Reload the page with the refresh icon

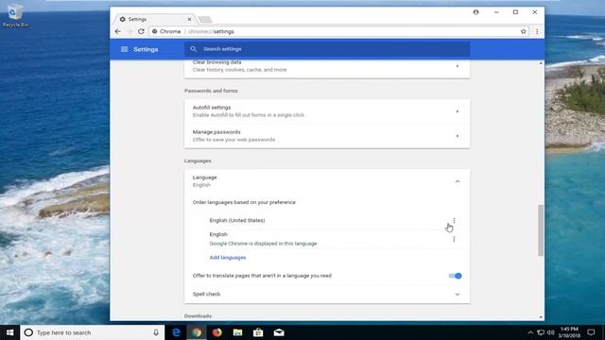141,31
